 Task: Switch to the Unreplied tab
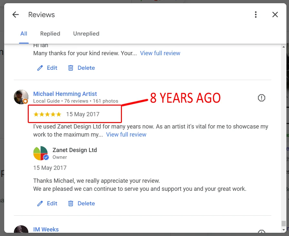point(86,34)
